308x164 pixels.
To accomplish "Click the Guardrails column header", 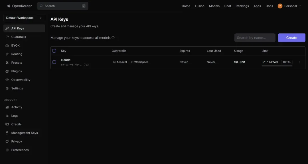I will (119, 51).
